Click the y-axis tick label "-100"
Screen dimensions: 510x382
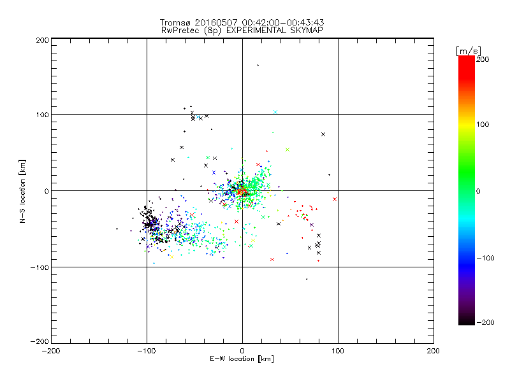click(x=40, y=267)
